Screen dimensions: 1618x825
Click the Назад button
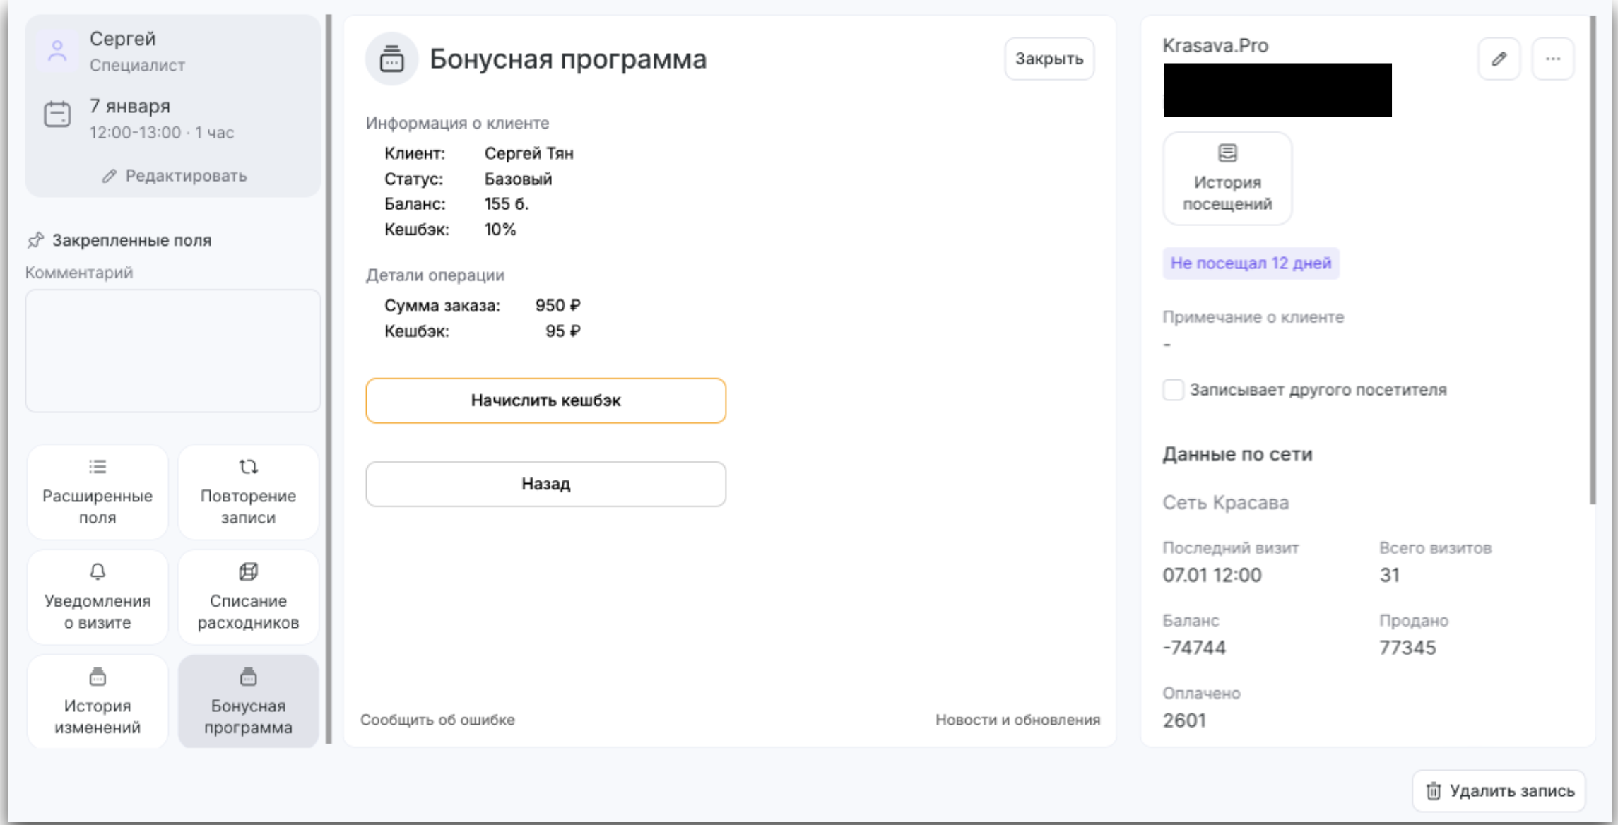tap(545, 484)
